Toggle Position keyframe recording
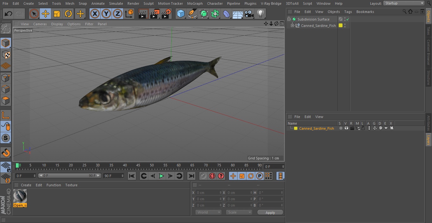Image resolution: width=432 pixels, height=223 pixels. [x=233, y=176]
